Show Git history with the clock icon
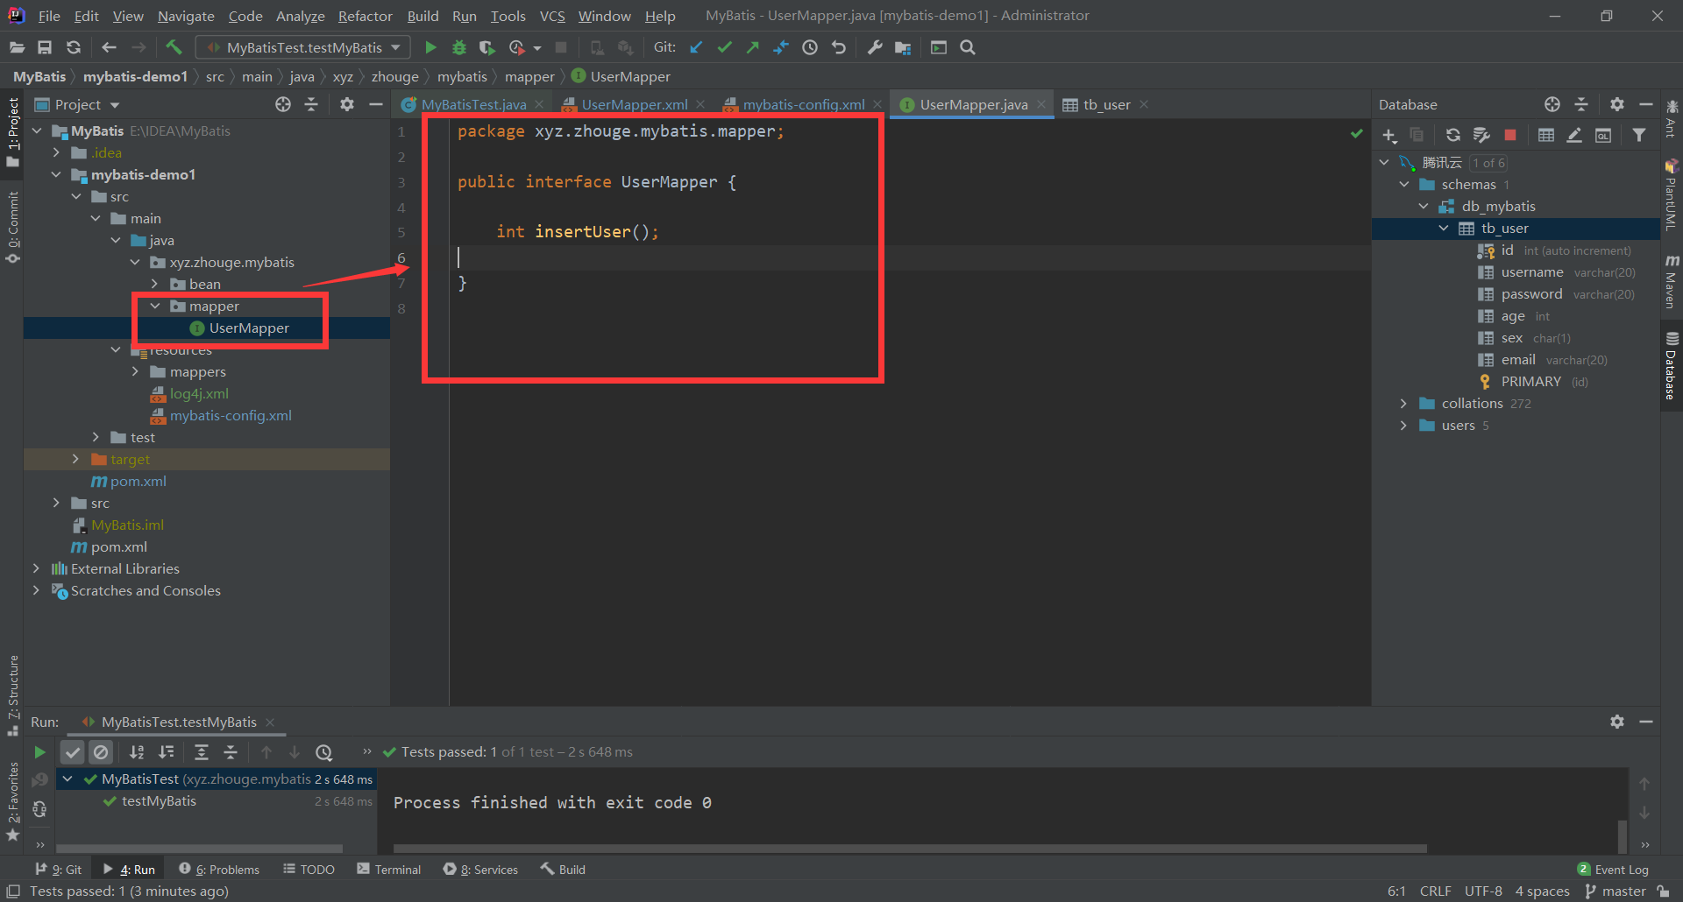The width and height of the screenshot is (1683, 902). coord(810,47)
